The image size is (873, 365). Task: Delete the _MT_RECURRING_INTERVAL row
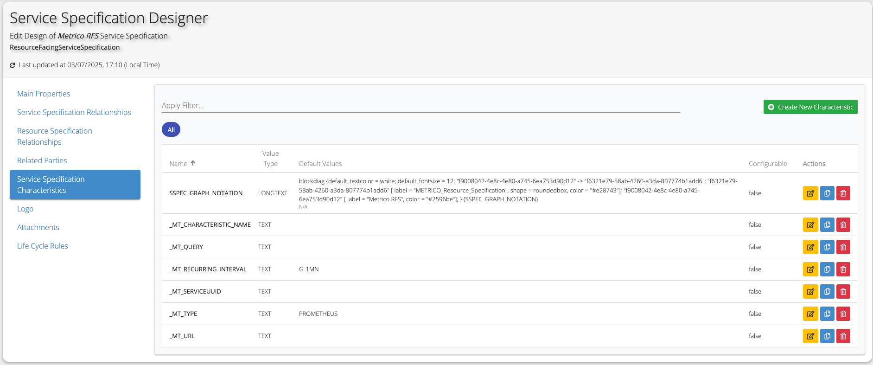(x=843, y=269)
